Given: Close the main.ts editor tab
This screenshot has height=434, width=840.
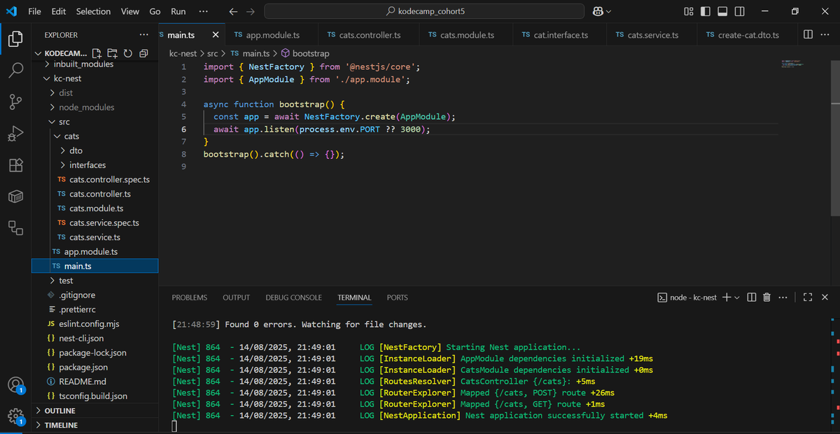Looking at the screenshot, I should (x=216, y=35).
